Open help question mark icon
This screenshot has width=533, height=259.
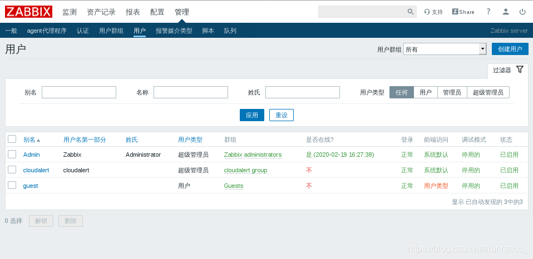coord(488,12)
